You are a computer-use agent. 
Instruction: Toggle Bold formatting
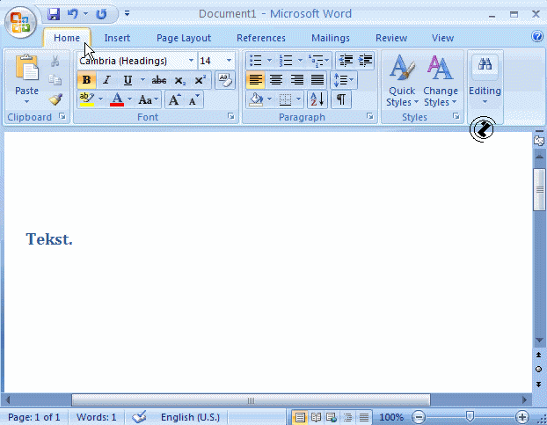coord(86,80)
